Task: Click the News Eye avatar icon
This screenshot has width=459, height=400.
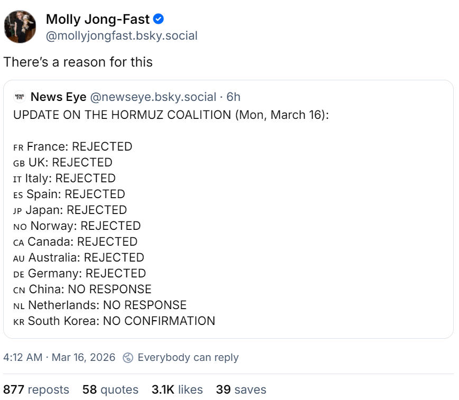Action: point(20,97)
